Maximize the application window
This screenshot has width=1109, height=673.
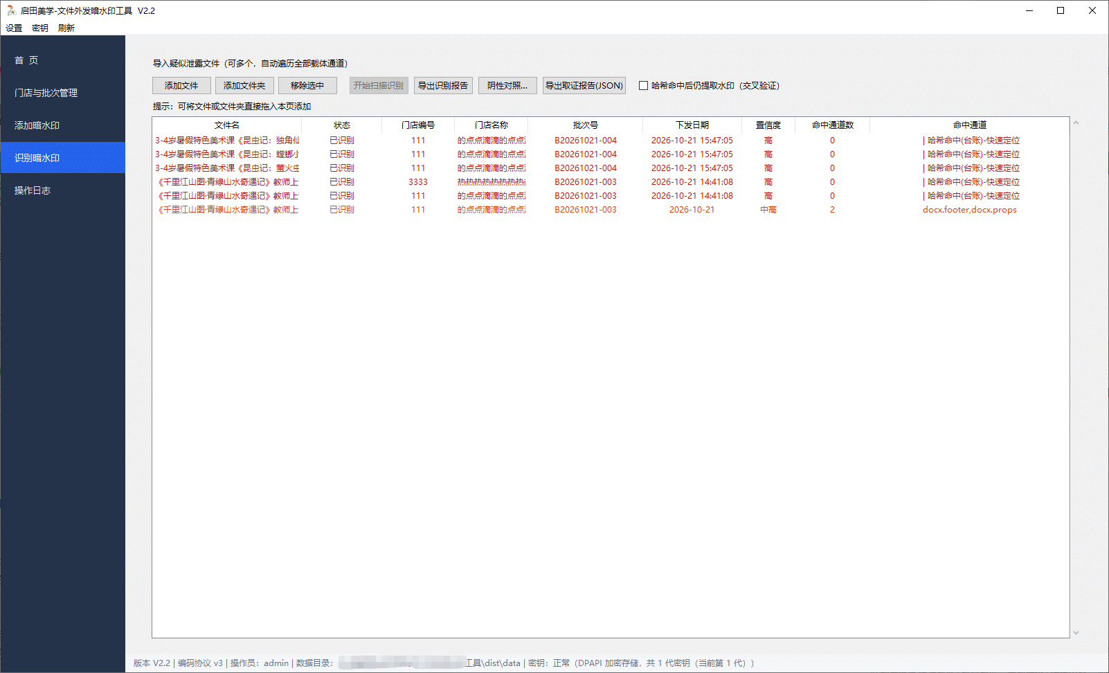click(1061, 10)
